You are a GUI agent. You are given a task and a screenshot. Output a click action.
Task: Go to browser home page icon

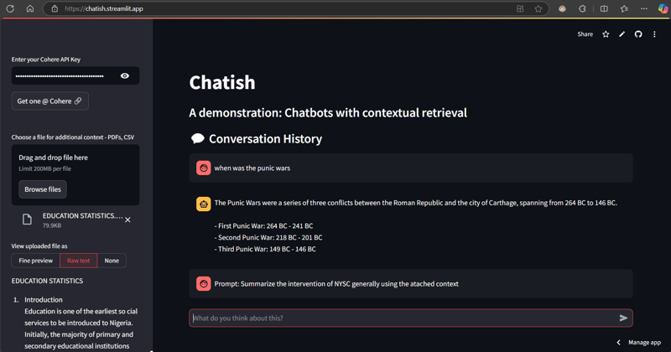30,8
